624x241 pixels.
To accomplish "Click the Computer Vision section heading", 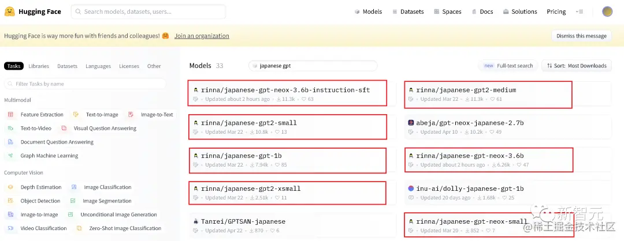I will coord(24,173).
